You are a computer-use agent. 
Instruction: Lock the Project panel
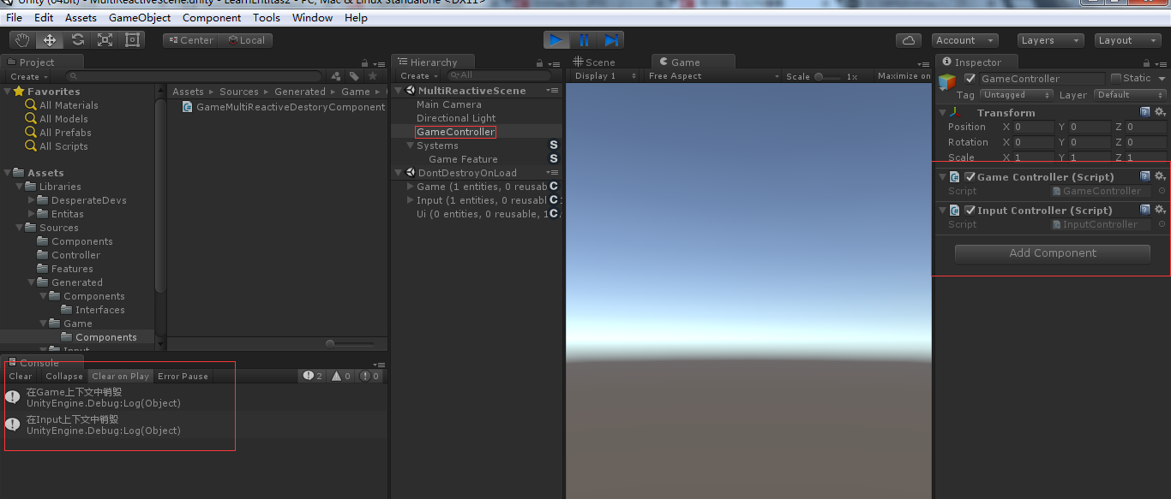coord(365,62)
